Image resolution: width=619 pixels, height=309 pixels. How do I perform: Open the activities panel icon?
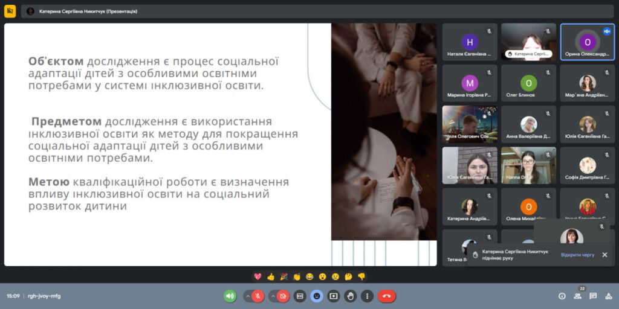608,296
